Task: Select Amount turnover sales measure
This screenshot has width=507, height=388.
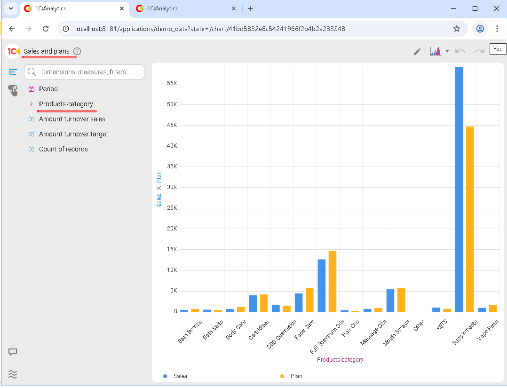Action: (72, 119)
